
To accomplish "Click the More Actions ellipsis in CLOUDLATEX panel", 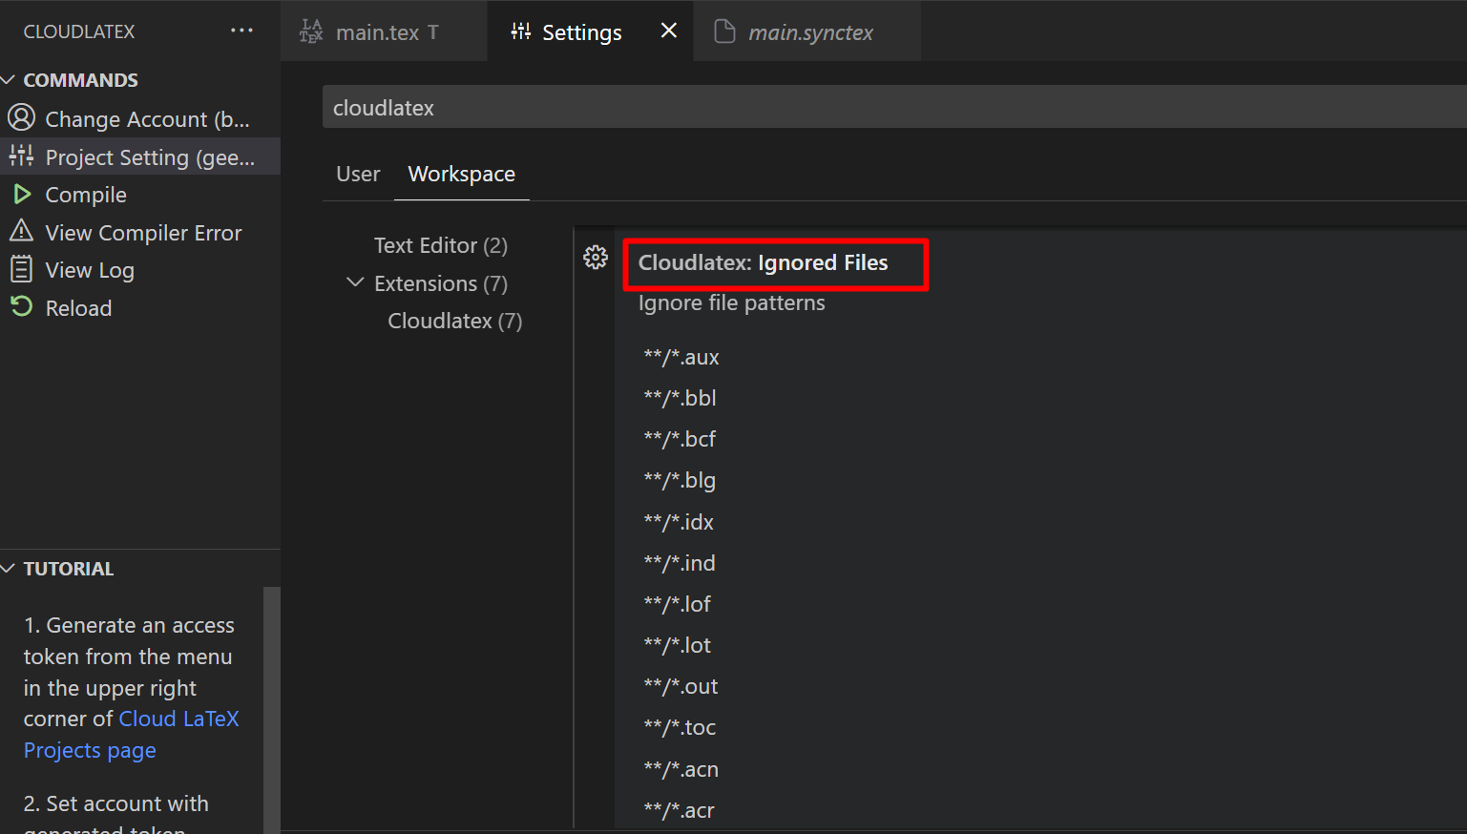I will pyautogui.click(x=241, y=31).
